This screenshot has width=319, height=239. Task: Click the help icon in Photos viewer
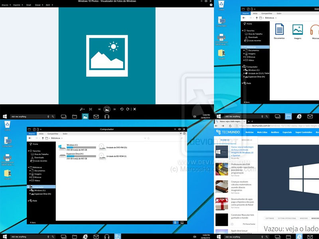point(211,5)
